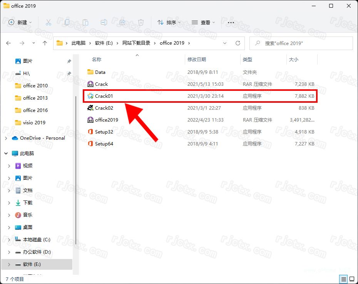Click the Share icon in the toolbar
The height and width of the screenshot is (284, 358).
point(122,22)
